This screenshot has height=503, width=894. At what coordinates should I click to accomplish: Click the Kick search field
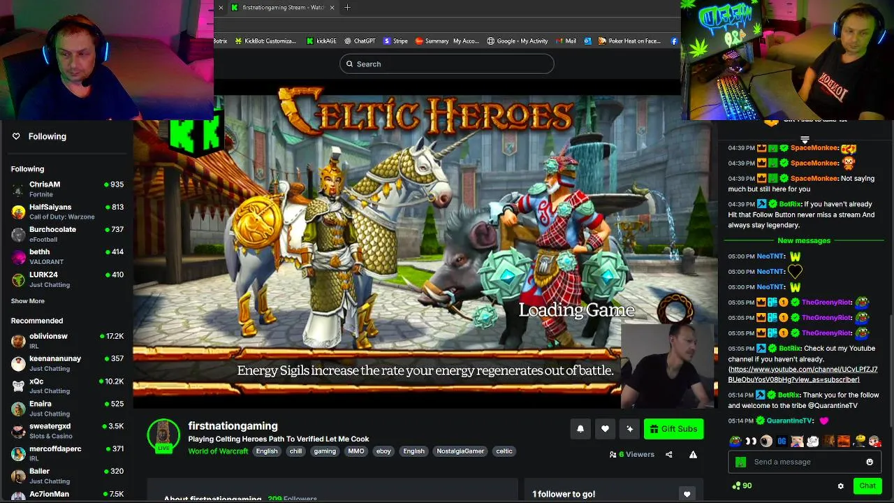click(446, 64)
